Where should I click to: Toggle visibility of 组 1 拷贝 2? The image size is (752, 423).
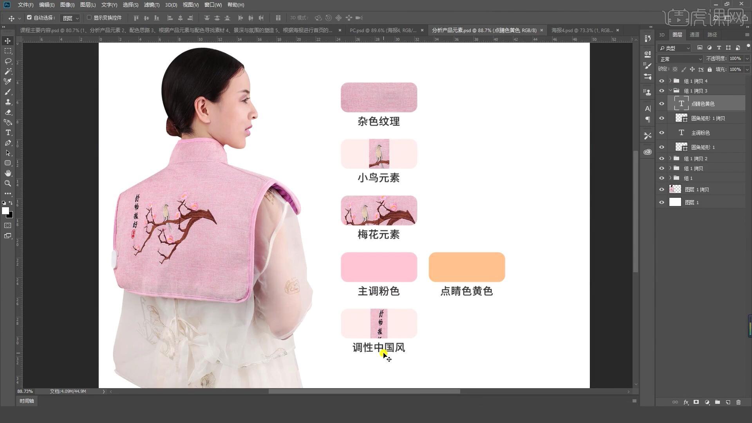[x=662, y=159]
